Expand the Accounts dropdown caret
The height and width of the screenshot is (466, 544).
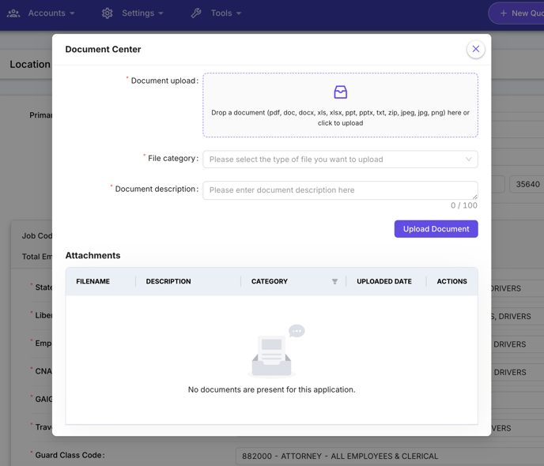tap(72, 13)
